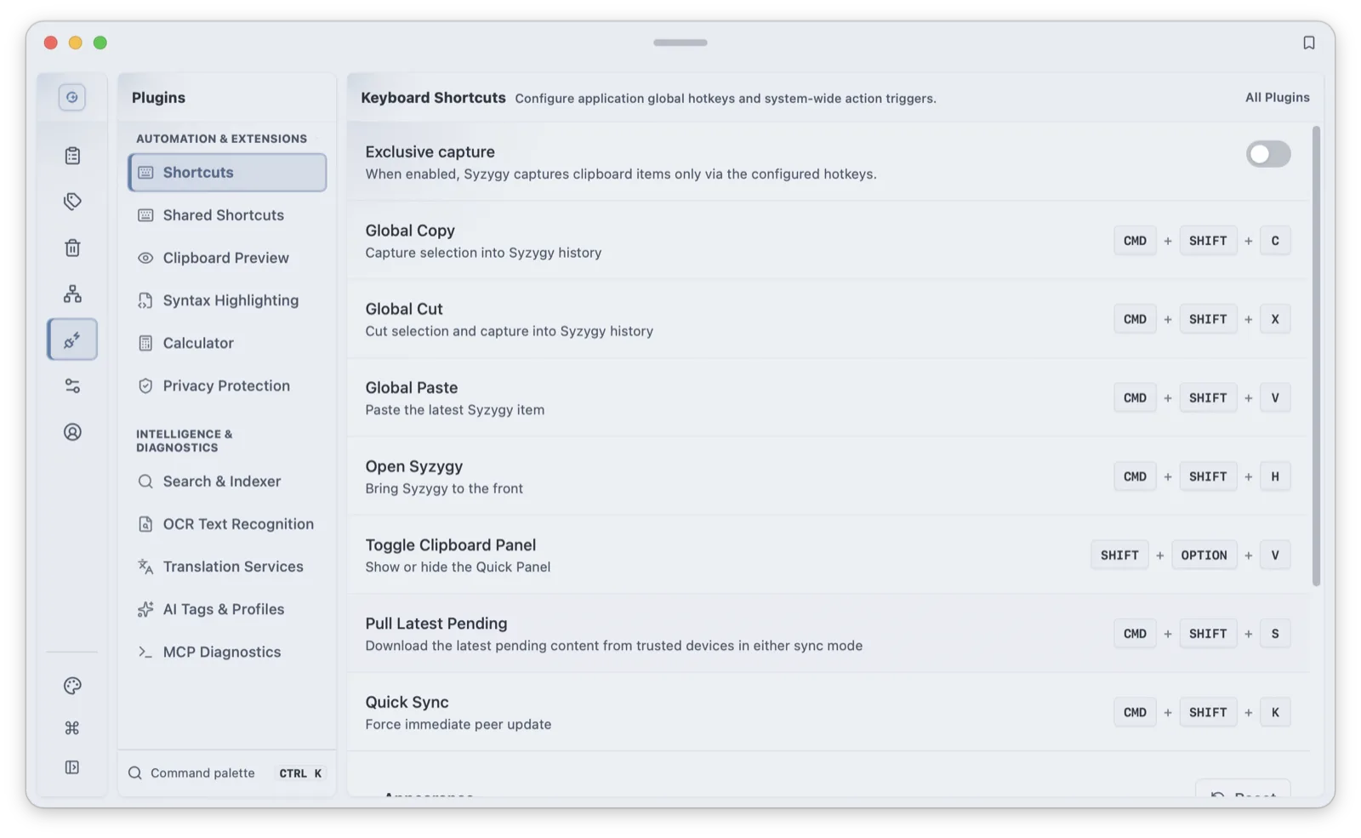The width and height of the screenshot is (1361, 838).
Task: Click the 'Pull Latest Pending' heading text
Action: 436,624
